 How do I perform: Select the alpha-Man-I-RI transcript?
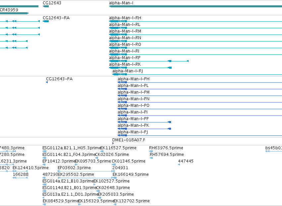click(x=124, y=51)
